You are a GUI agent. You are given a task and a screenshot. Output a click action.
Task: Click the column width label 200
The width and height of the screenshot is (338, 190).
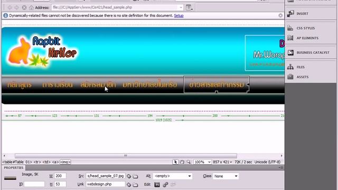pyautogui.click(x=215, y=116)
